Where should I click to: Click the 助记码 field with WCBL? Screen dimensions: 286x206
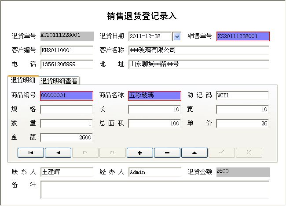point(242,96)
